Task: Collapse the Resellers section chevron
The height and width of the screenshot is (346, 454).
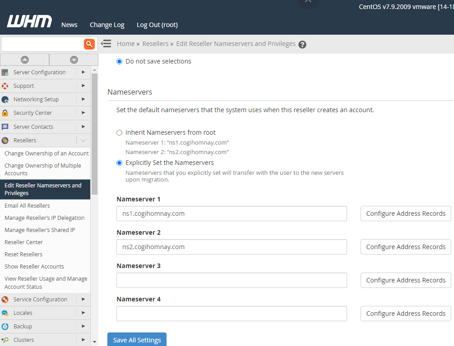Action: 83,141
